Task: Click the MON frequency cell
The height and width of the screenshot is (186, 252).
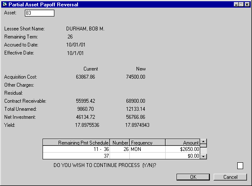Action: click(147, 149)
